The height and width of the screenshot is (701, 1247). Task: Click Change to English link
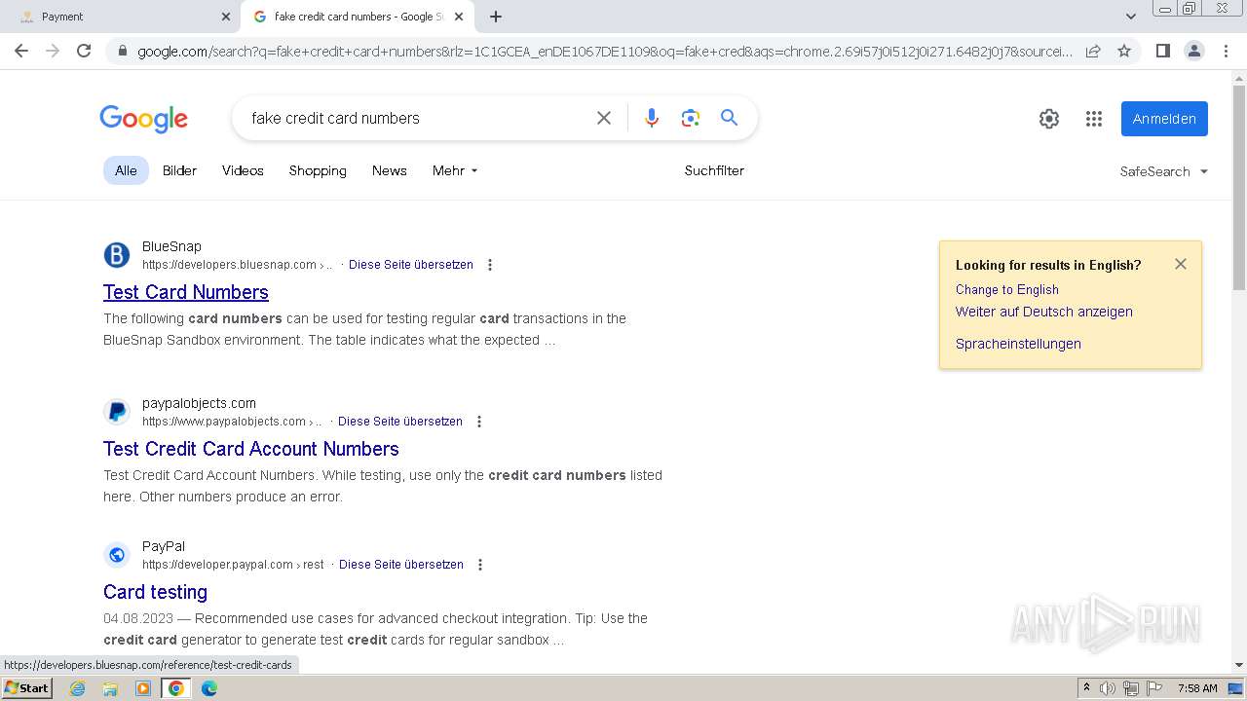[1007, 289]
